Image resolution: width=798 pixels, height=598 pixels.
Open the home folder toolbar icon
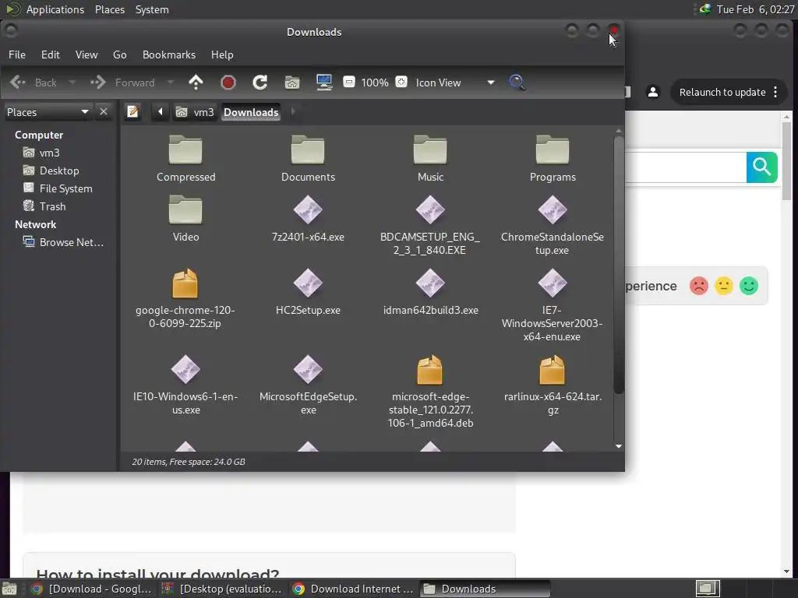pos(292,83)
